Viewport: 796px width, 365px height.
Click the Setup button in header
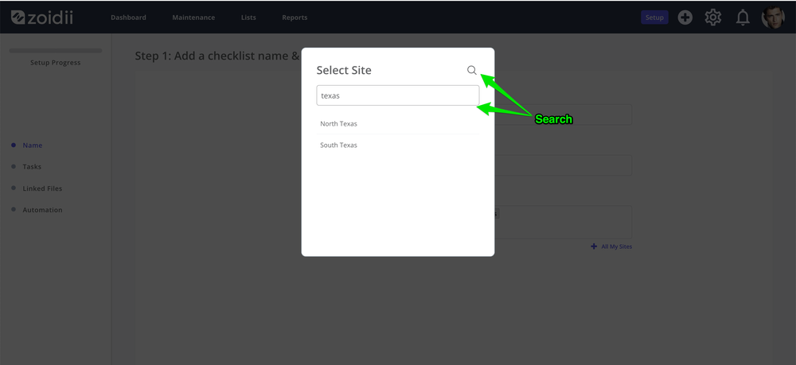pos(654,17)
